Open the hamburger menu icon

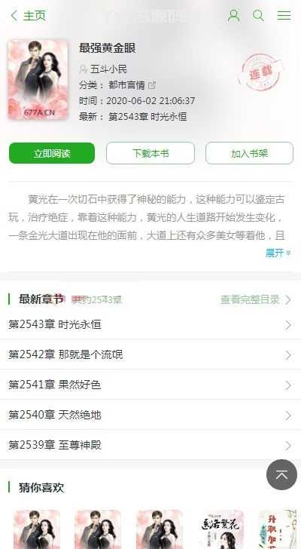[x=284, y=15]
